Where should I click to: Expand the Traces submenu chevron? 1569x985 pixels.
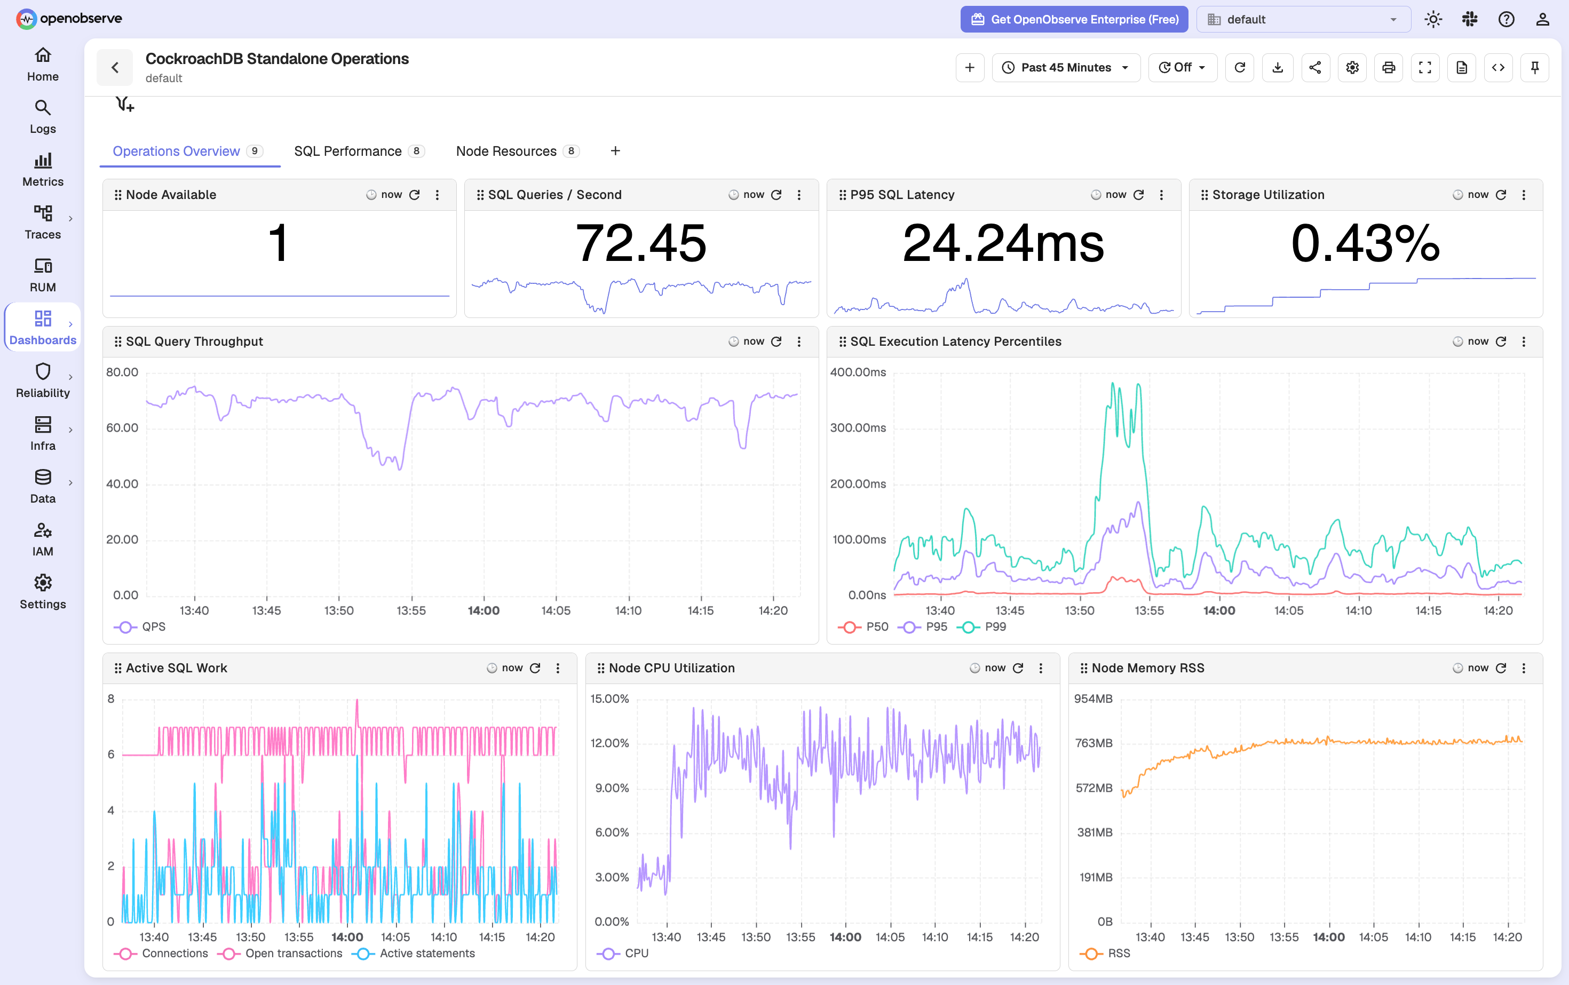(x=70, y=219)
